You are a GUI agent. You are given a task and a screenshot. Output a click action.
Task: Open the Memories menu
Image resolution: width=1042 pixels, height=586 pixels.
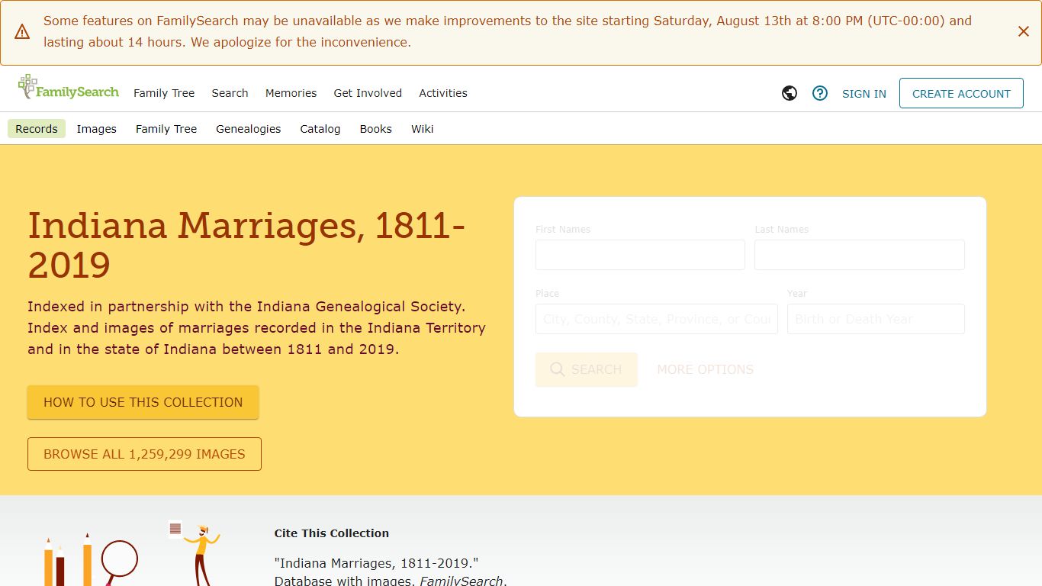(291, 93)
